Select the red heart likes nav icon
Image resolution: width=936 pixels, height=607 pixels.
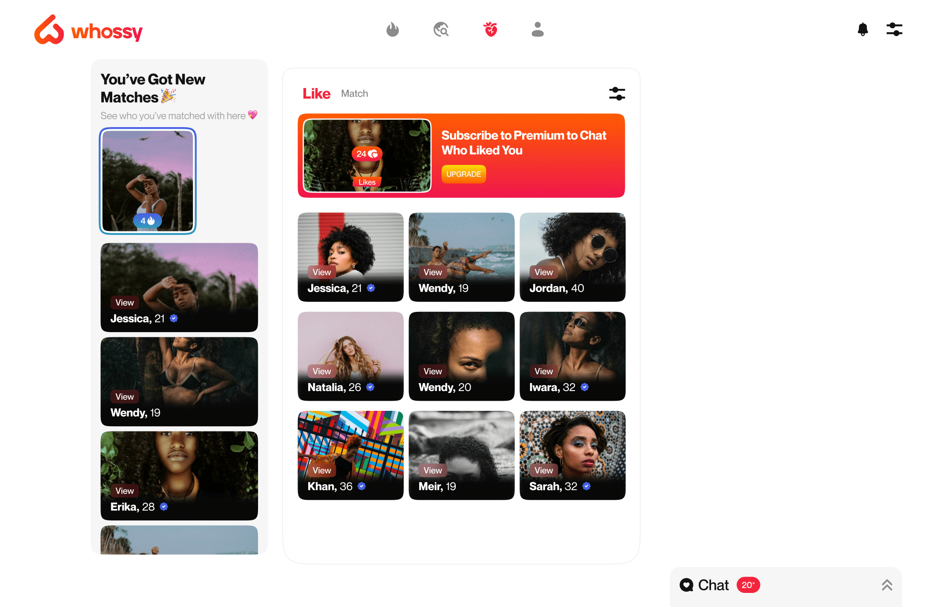[490, 29]
